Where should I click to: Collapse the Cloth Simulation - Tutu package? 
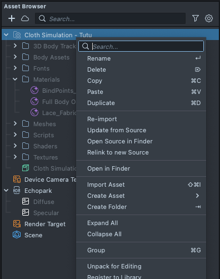coord(6,35)
